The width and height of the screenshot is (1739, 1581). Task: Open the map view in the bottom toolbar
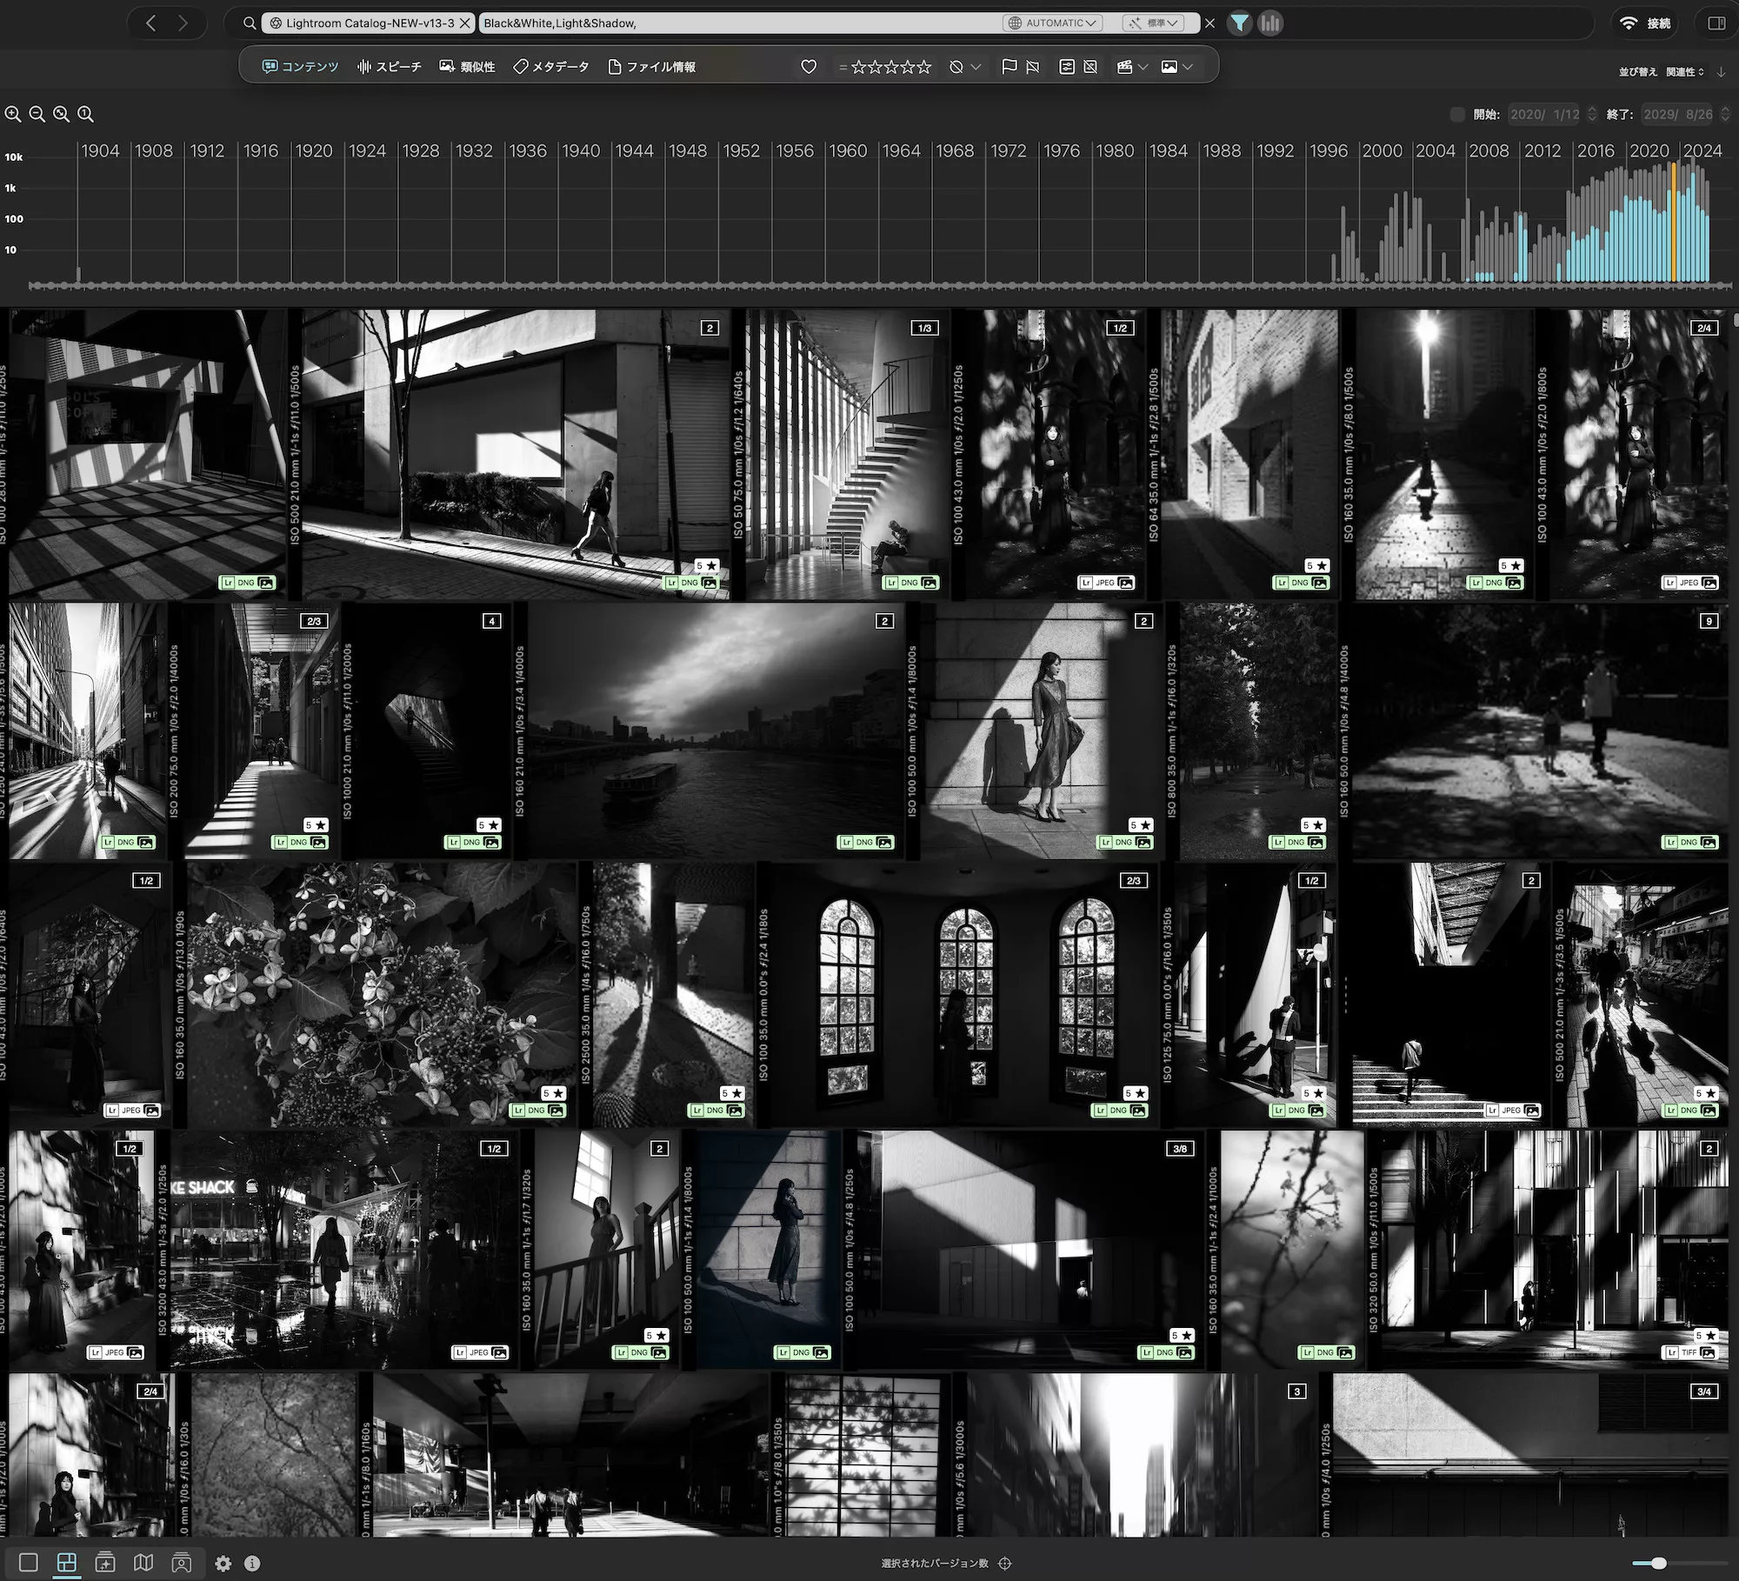(143, 1563)
